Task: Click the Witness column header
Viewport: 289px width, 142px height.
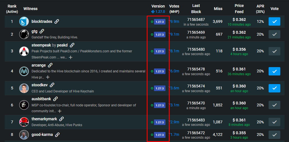Action: [x=30, y=9]
